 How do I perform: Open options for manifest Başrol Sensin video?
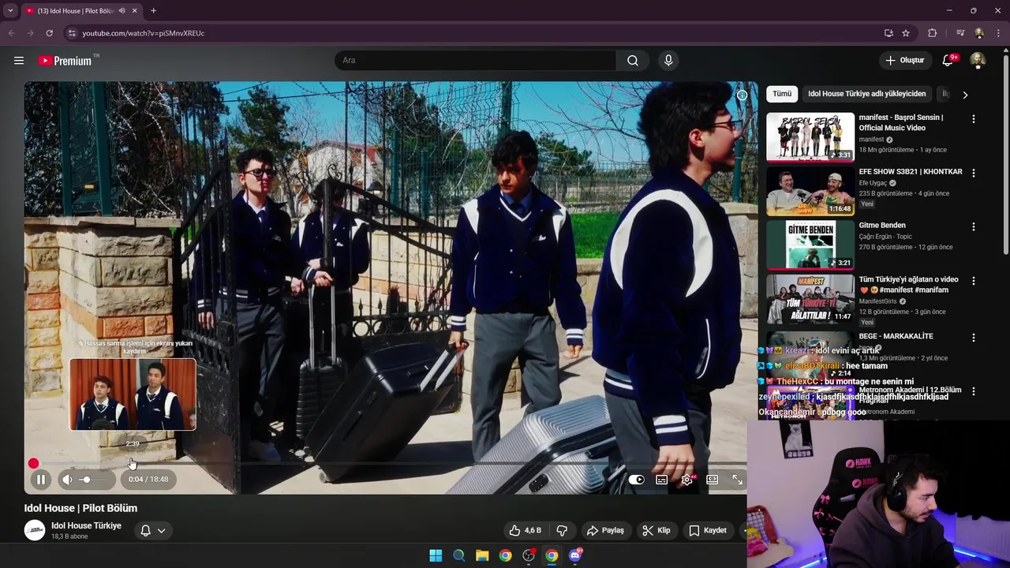point(973,119)
